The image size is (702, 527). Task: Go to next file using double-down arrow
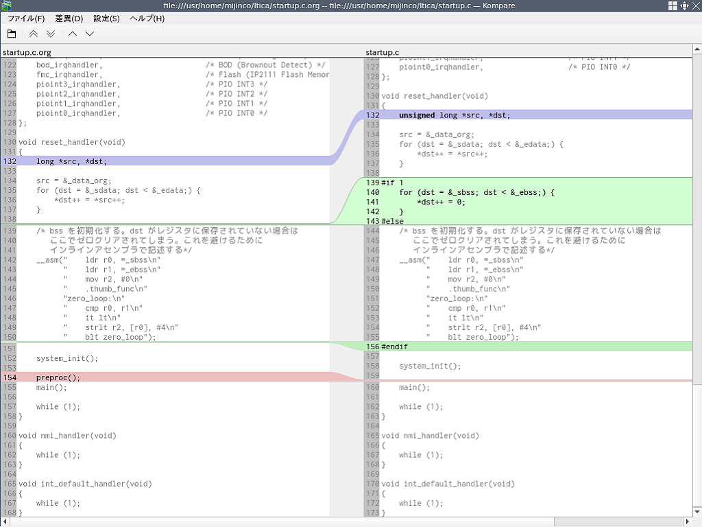click(x=51, y=34)
